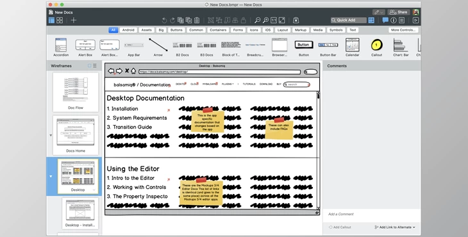The height and width of the screenshot is (237, 468).
Task: Click the 1:1 actual size icon
Action: coord(274,20)
